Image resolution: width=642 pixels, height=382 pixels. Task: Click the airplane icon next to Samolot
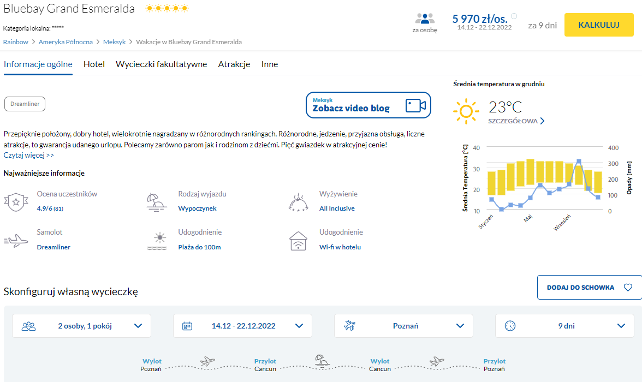tap(16, 240)
